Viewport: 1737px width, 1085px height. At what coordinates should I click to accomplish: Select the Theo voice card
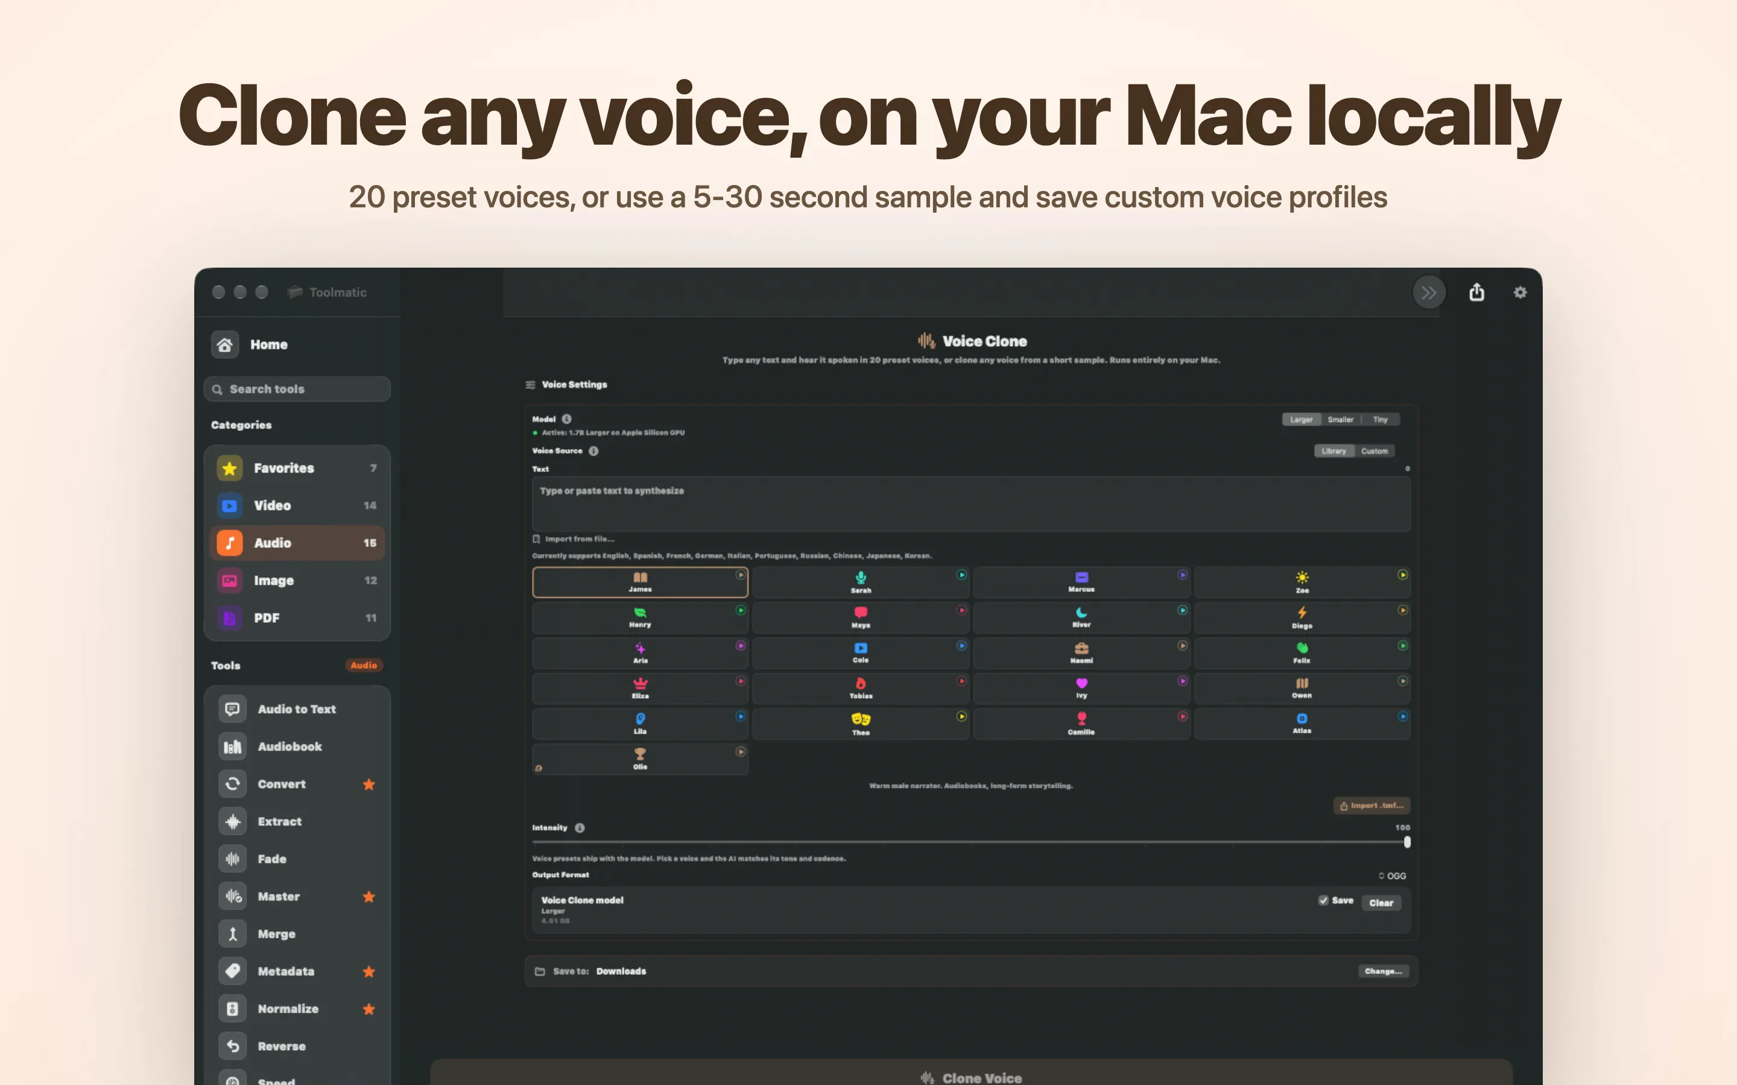point(861,723)
